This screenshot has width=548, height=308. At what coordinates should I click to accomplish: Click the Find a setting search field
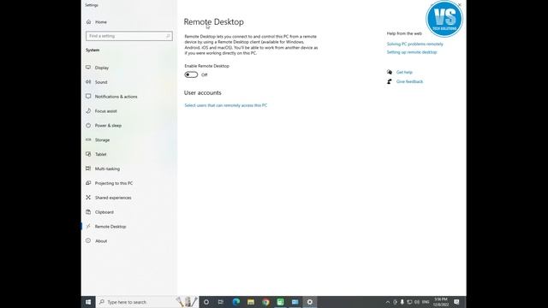129,36
